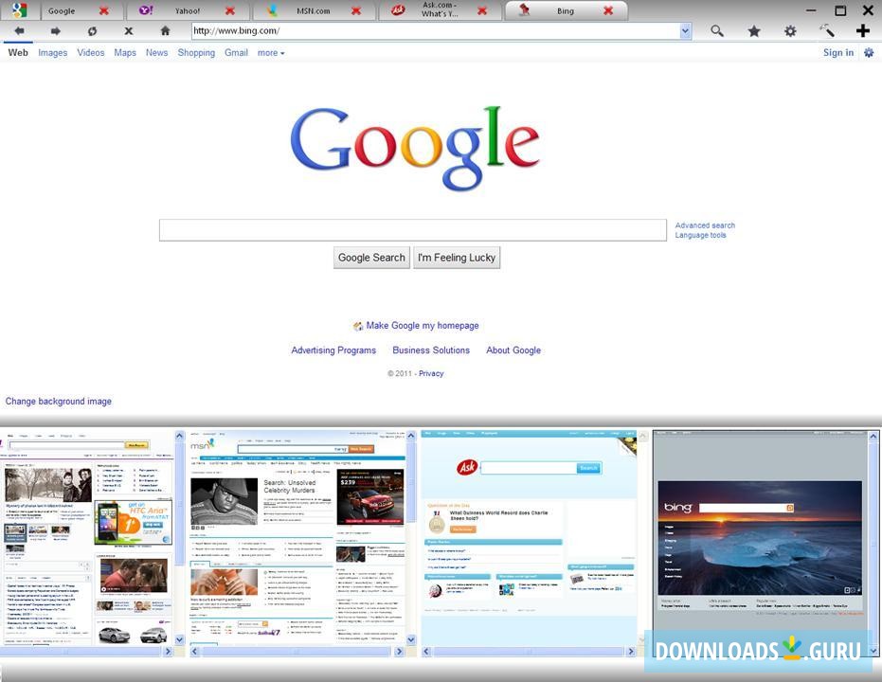
Task: Click left arrow on Ask thumbnail scrollbar
Action: [x=426, y=652]
